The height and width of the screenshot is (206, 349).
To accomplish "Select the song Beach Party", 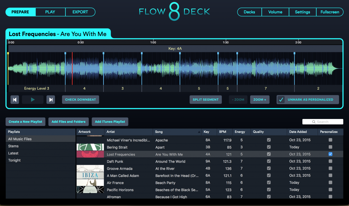I will 165,183.
